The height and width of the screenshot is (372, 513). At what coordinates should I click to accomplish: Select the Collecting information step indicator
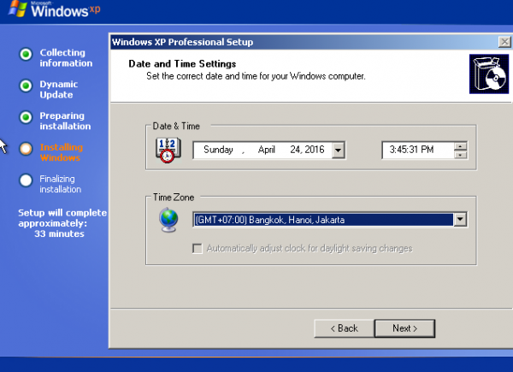coord(26,55)
